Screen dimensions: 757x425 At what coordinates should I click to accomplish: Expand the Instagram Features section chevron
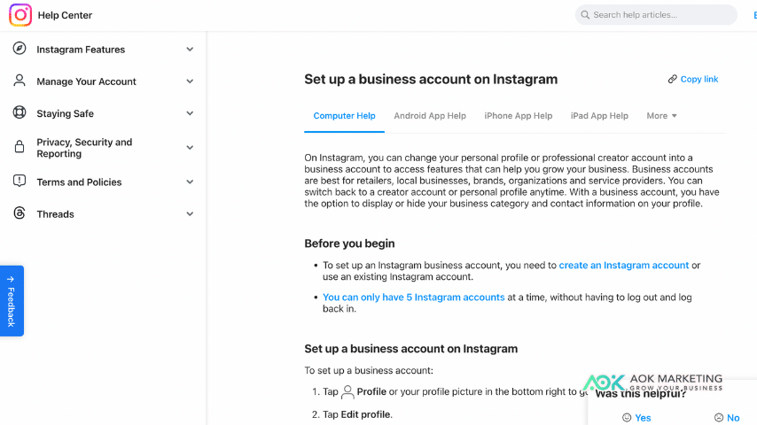pos(190,50)
